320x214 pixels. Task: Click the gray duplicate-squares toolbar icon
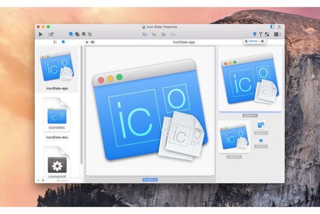[77, 34]
